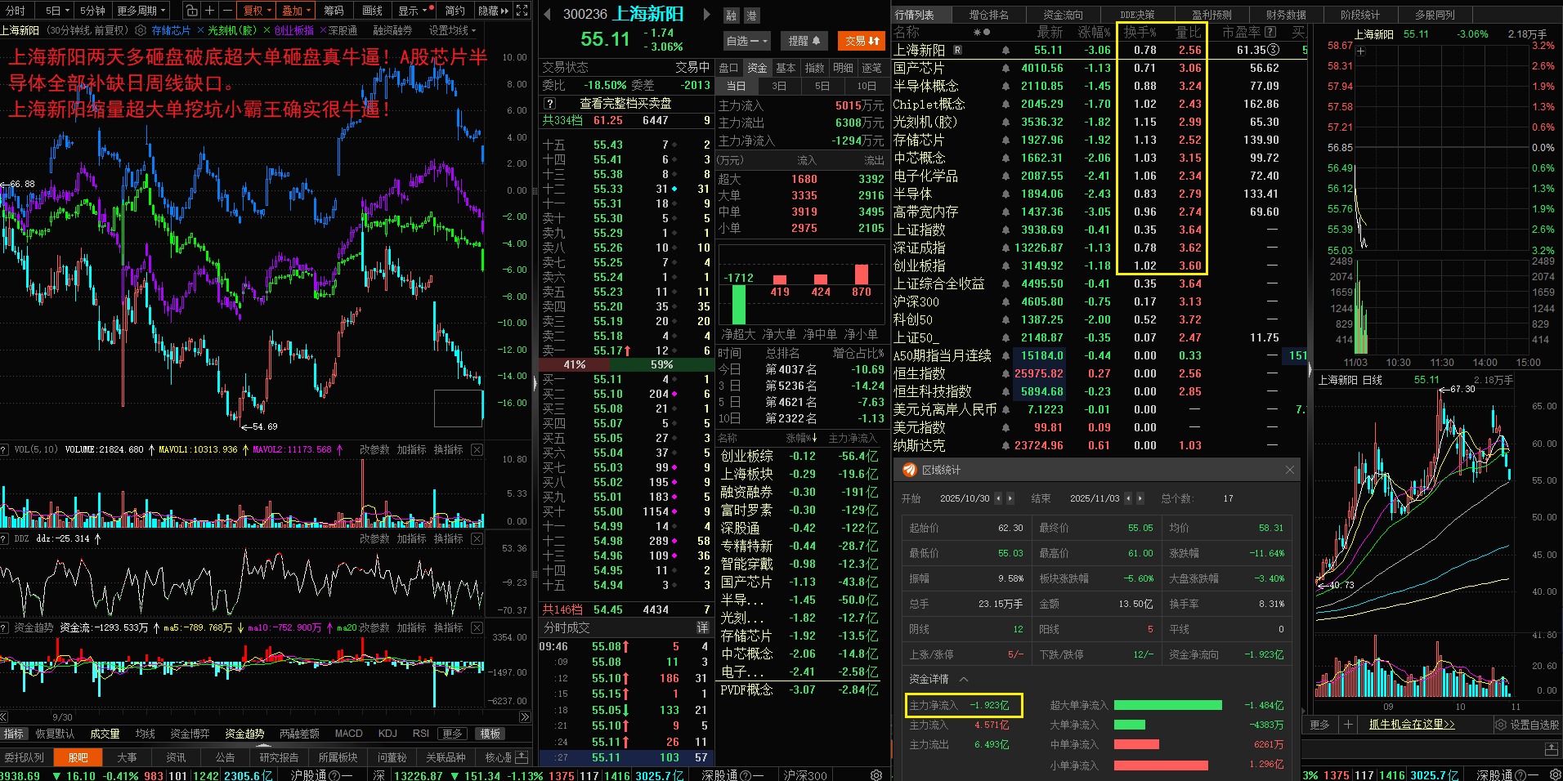This screenshot has height=781, width=1563.
Task: Remove 存储芯片 overlay with its X
Action: pyautogui.click(x=200, y=30)
